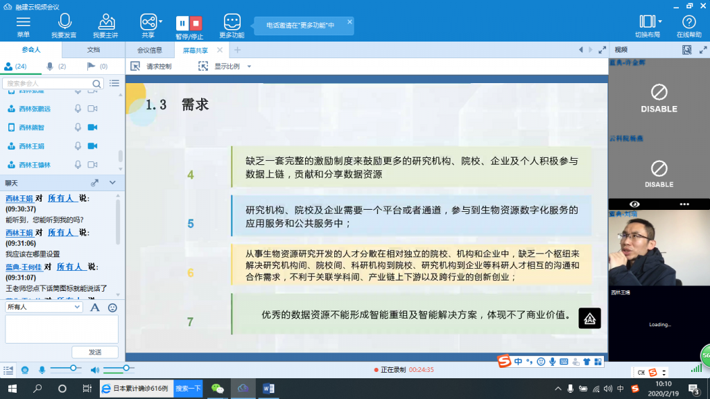Pop out the chat panel

coord(95,182)
